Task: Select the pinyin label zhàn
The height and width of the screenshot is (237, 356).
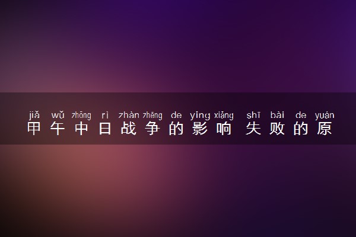Action: (x=129, y=115)
